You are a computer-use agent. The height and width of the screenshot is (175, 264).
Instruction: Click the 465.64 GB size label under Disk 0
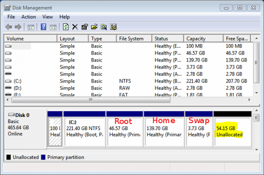click(x=18, y=128)
